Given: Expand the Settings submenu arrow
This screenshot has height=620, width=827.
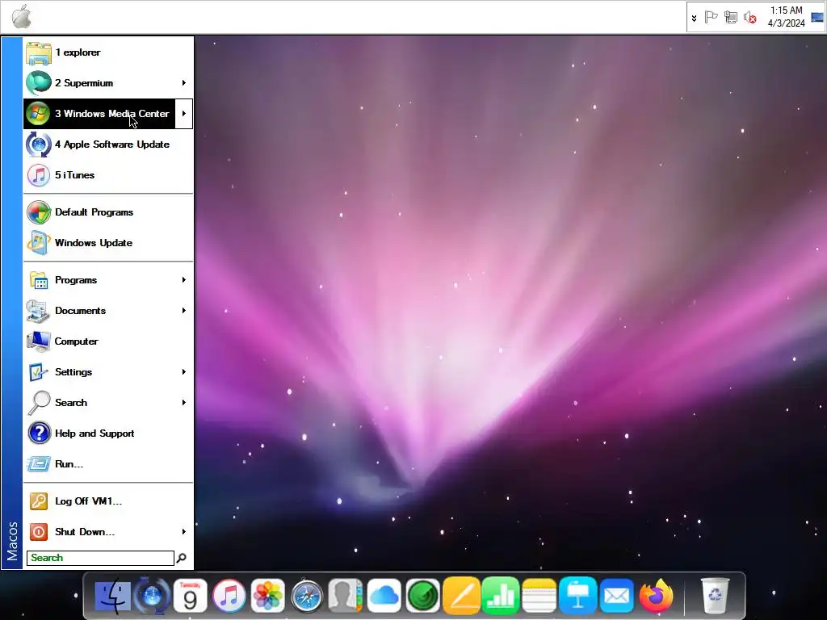Looking at the screenshot, I should coord(183,371).
